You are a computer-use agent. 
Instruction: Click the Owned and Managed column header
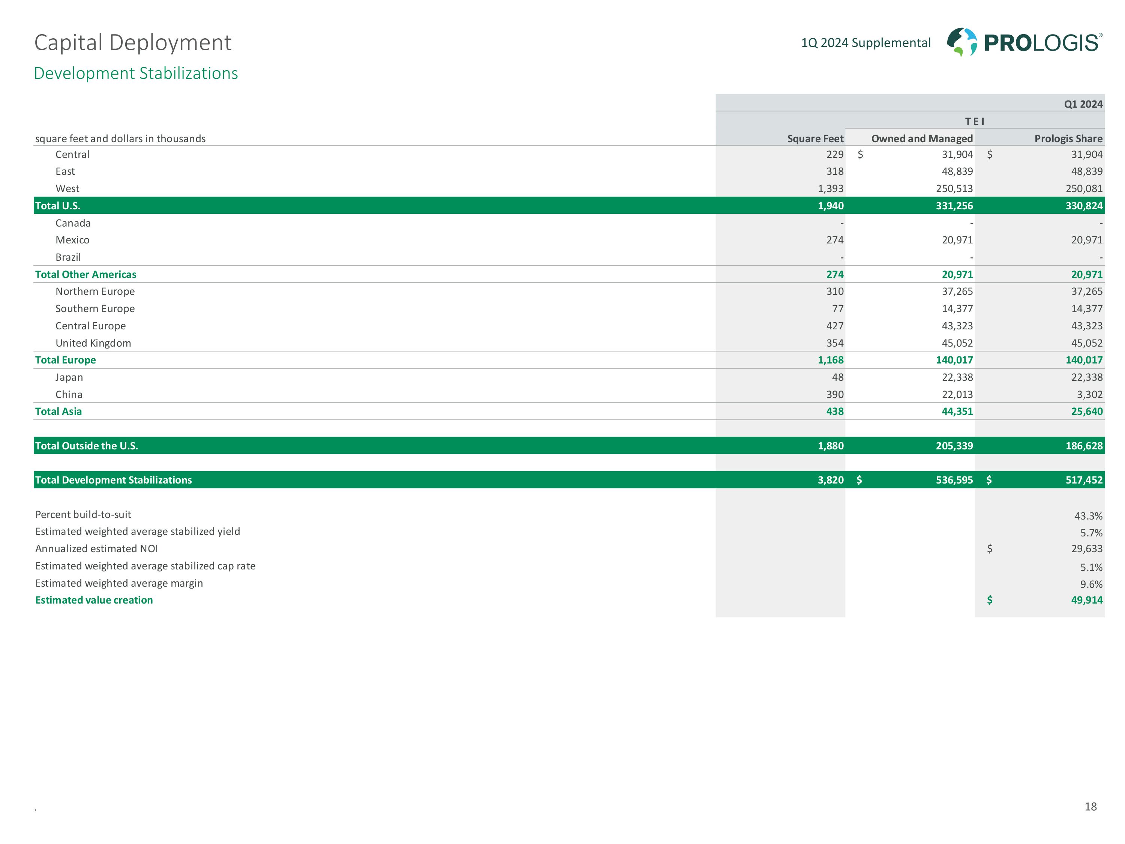(922, 139)
